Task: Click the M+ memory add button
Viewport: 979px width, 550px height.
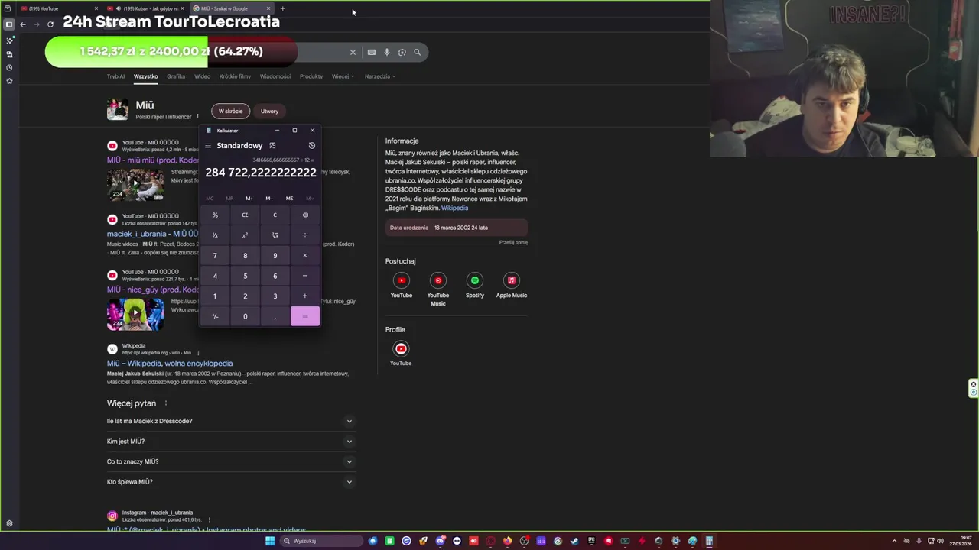Action: point(249,199)
